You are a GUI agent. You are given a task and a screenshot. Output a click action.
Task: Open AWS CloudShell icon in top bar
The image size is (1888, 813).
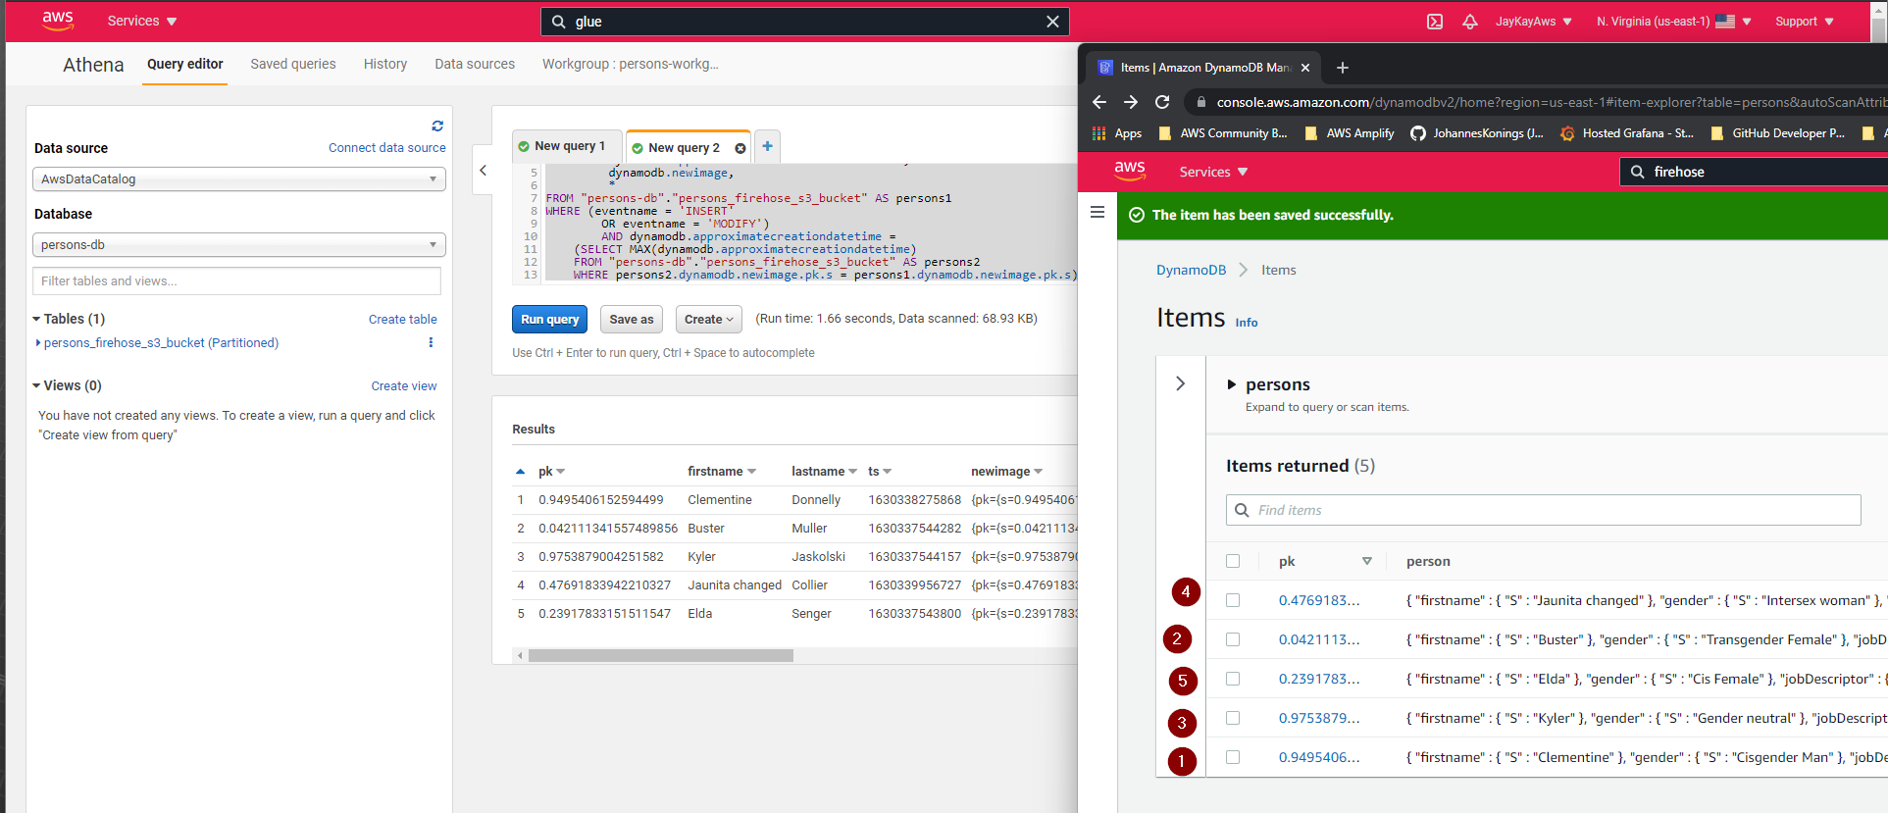tap(1434, 22)
